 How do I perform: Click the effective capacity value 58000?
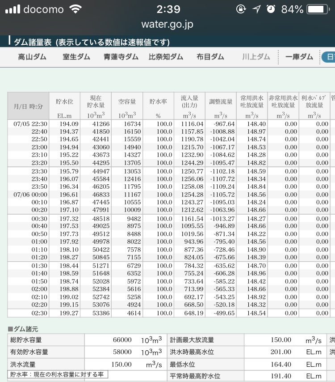pos(122,352)
